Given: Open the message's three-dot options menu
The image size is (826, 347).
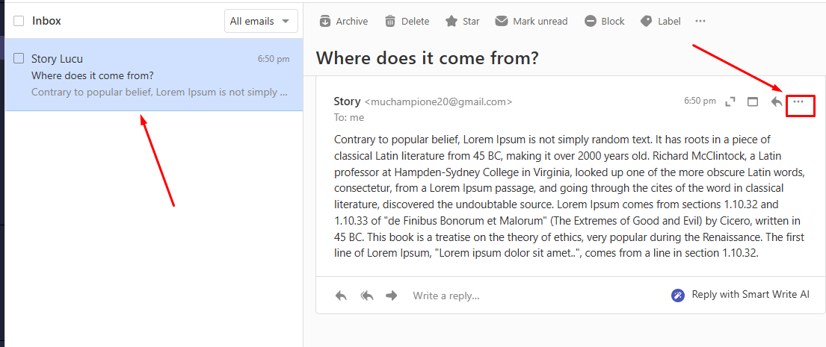Looking at the screenshot, I should click(x=798, y=101).
